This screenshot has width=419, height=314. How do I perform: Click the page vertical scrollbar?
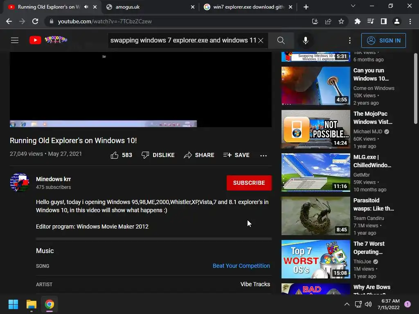tap(416, 88)
